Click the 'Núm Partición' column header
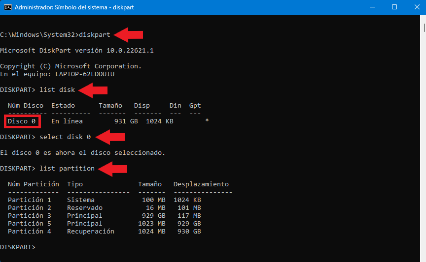The image size is (426, 262). click(34, 184)
